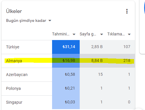Image resolution: width=145 pixels, height=110 pixels.
Task: Click Almanya's ₺16,98 earnings cell
Action: point(66,61)
